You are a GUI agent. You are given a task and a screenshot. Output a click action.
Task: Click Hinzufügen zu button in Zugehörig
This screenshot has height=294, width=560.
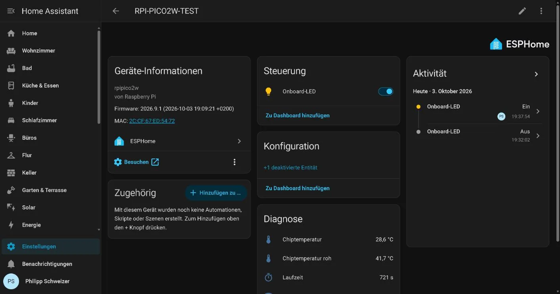pyautogui.click(x=216, y=193)
